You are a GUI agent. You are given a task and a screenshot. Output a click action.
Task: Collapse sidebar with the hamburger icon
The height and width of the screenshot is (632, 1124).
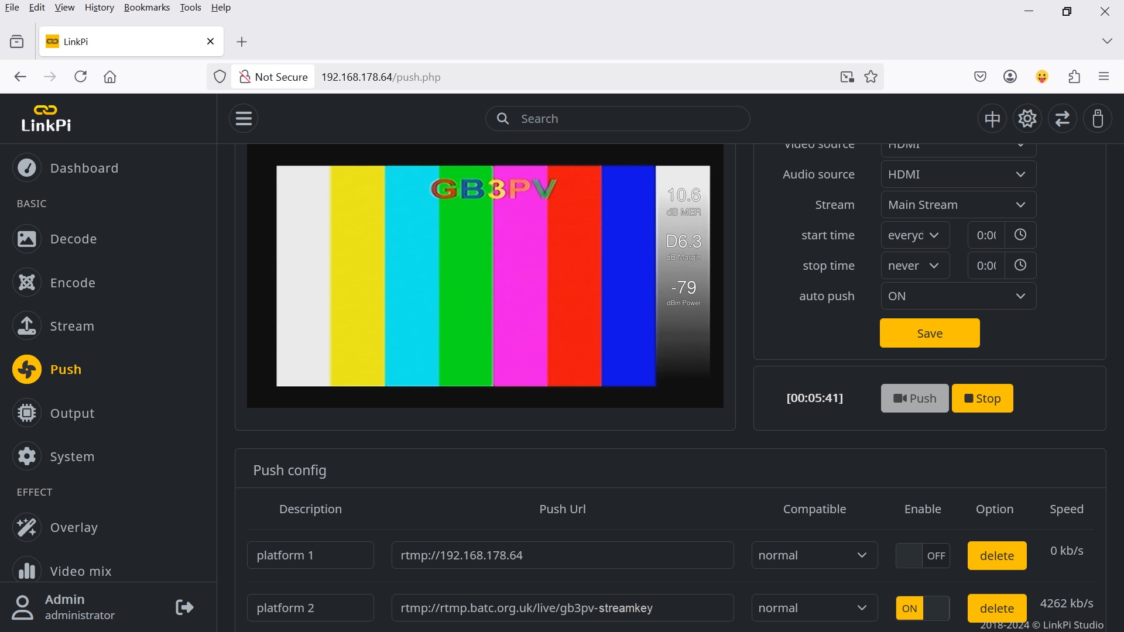tap(244, 119)
